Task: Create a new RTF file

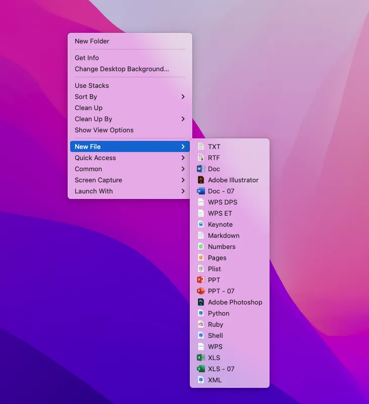Action: [230, 158]
